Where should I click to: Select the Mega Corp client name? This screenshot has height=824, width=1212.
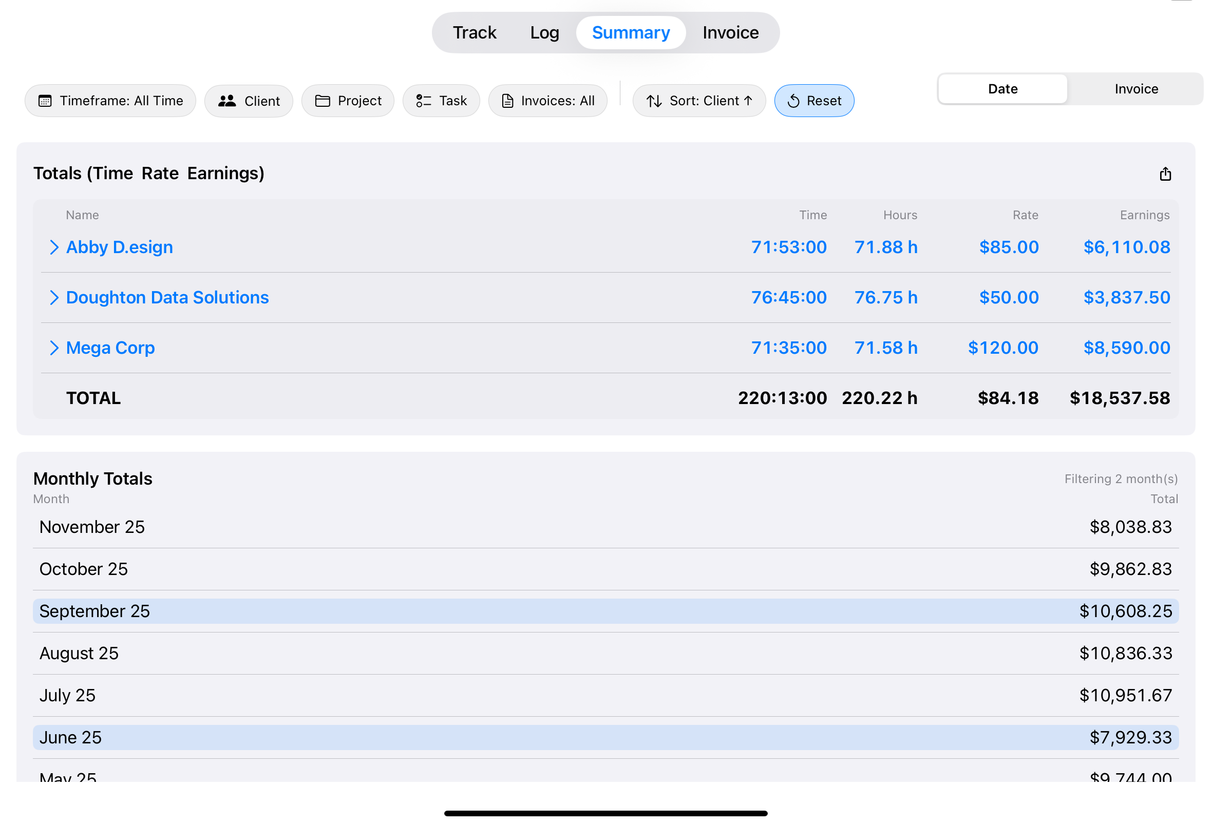click(110, 348)
